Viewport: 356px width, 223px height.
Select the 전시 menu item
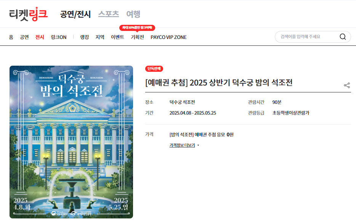(x=40, y=37)
